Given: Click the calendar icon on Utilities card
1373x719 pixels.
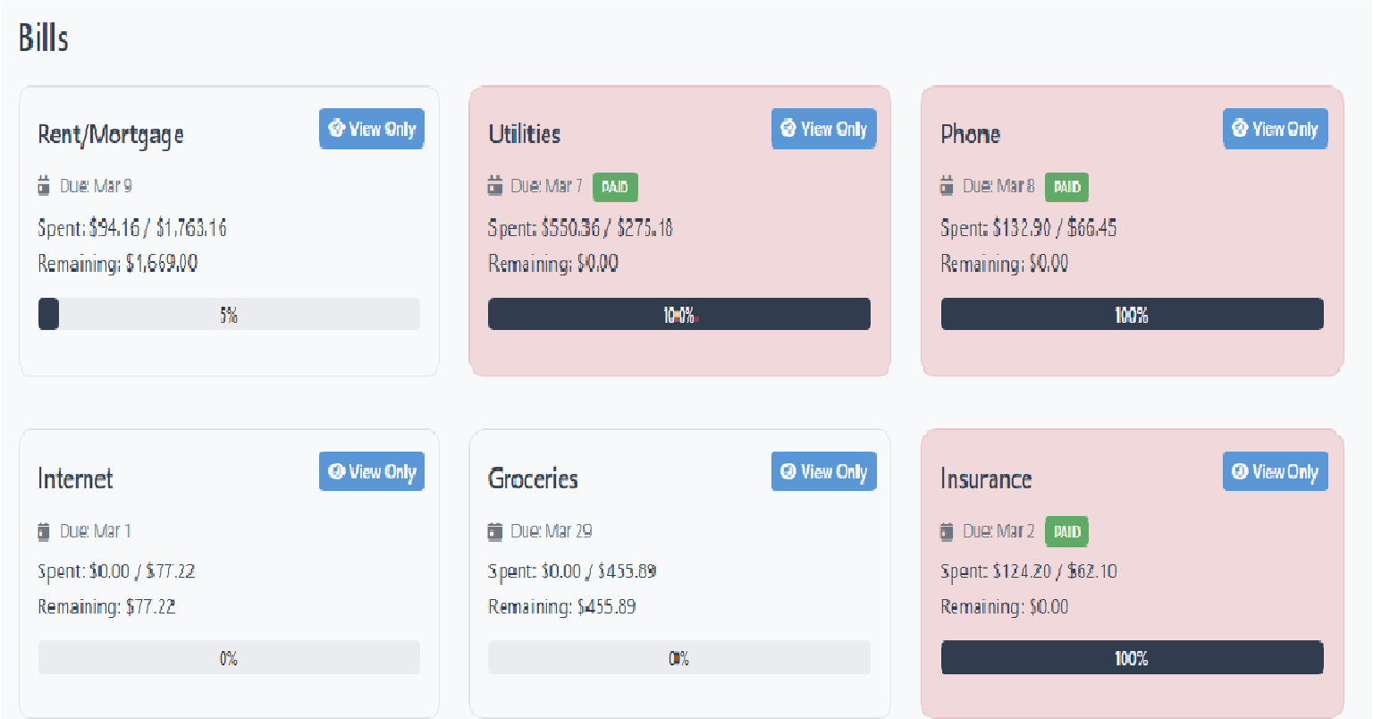Looking at the screenshot, I should (495, 186).
